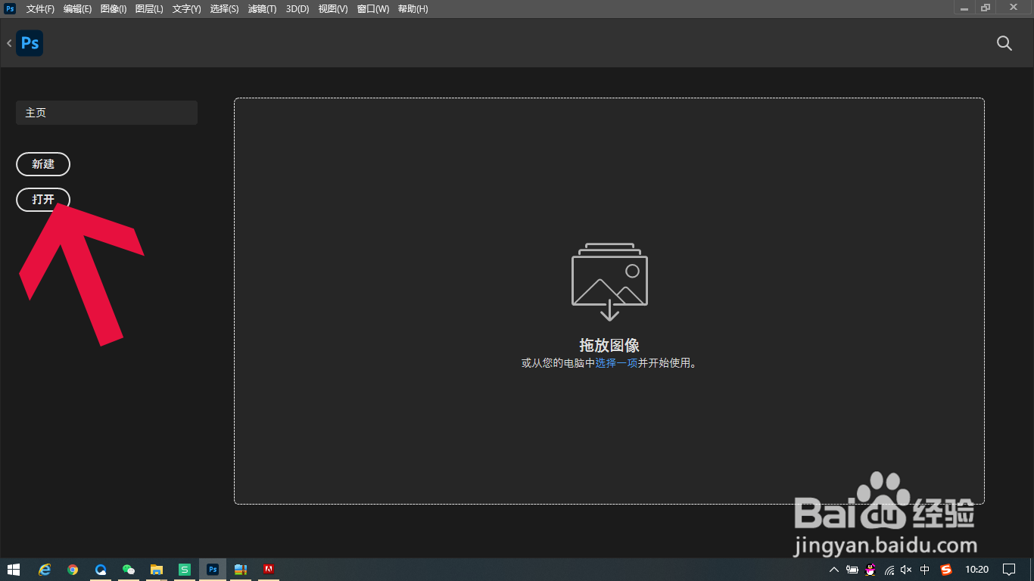Click the back chevron beside Ps logo
The image size is (1034, 581).
coord(9,44)
